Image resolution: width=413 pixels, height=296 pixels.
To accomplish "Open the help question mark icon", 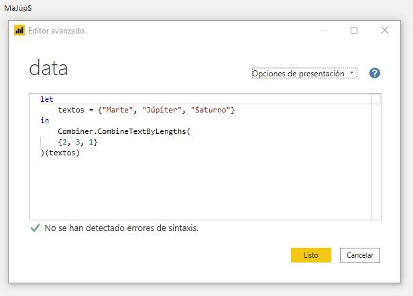I will click(x=374, y=73).
